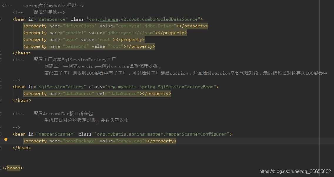Click the "user" property name

pyautogui.click(x=71, y=40)
